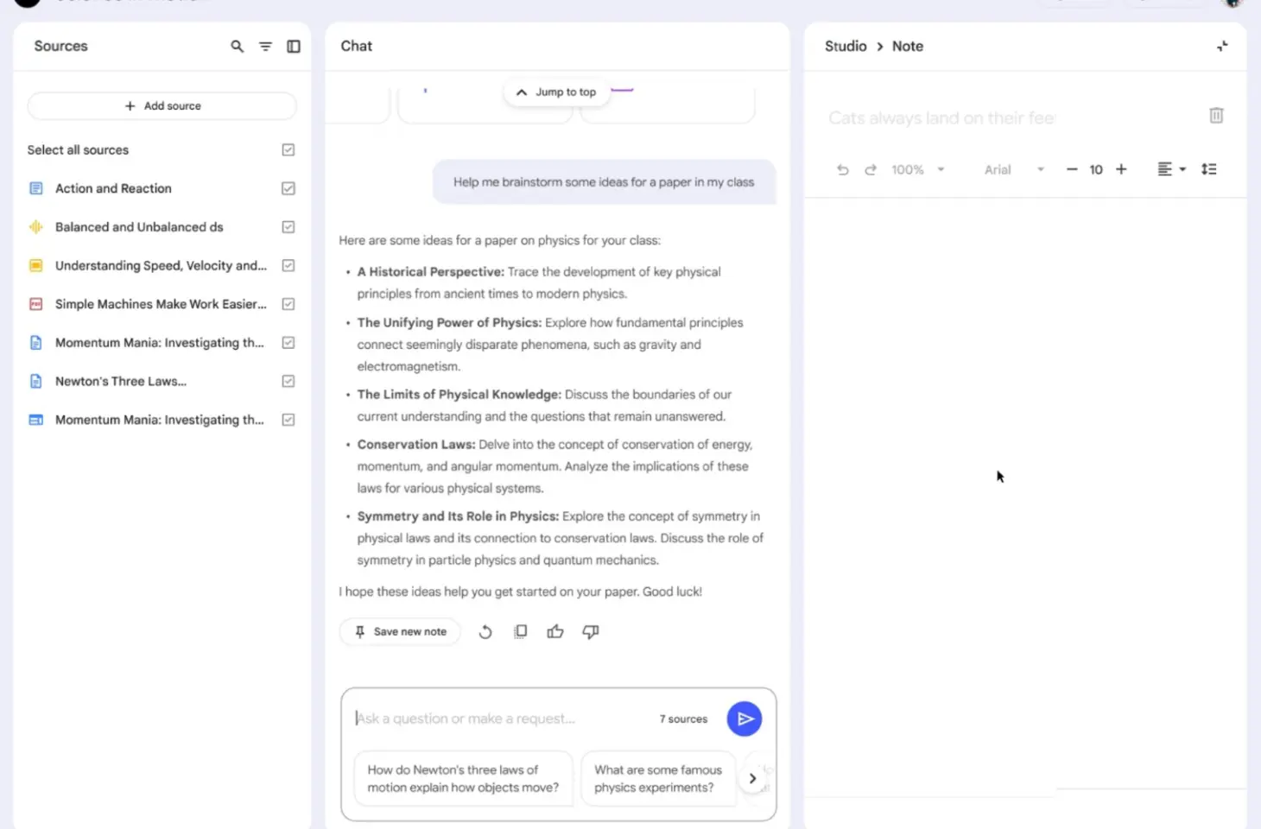Screen dimensions: 1261x829
Task: Open the sources filter icon
Action: tap(265, 47)
